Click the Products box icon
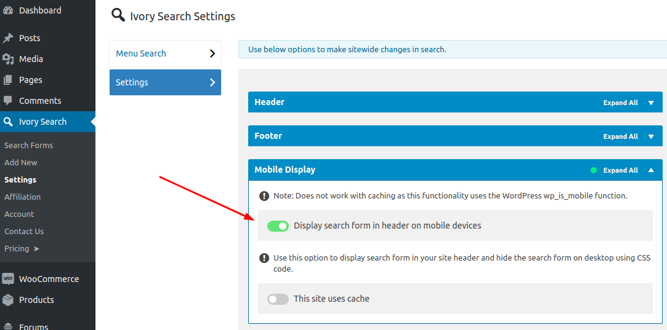667x330 pixels. 7,300
